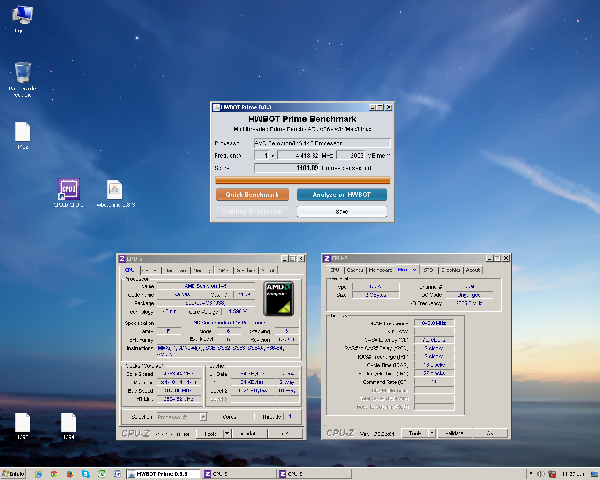600x480 pixels.
Task: Click Validate in left CPU-Z window
Action: [x=249, y=434]
